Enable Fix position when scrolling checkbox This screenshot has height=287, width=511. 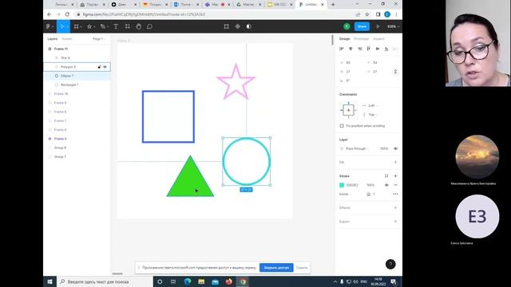tap(342, 126)
